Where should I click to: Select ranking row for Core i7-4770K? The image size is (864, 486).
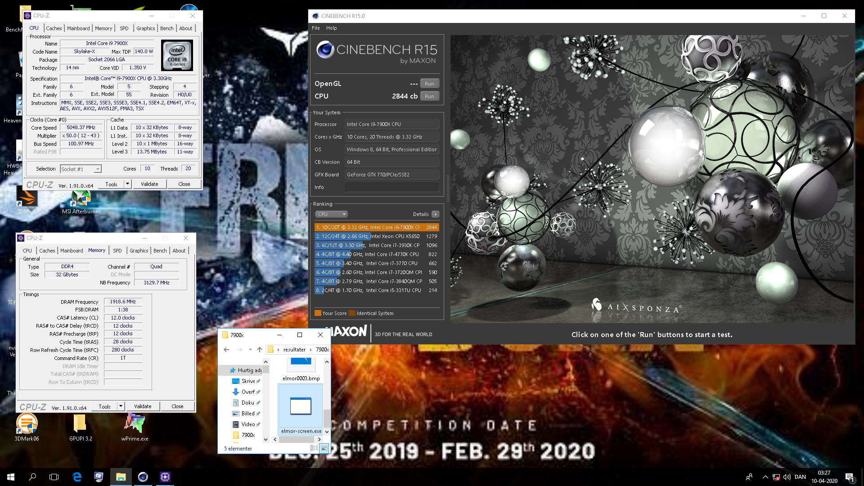[377, 254]
